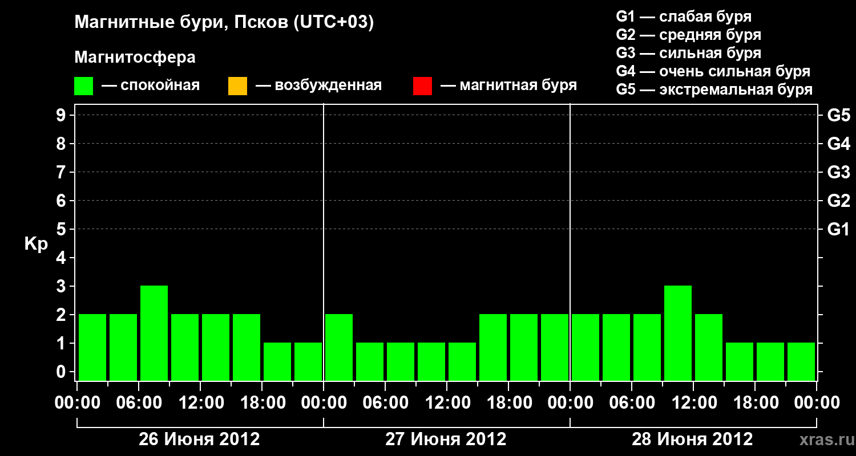Click 'G2 — средняя буря' legend line

(x=689, y=35)
